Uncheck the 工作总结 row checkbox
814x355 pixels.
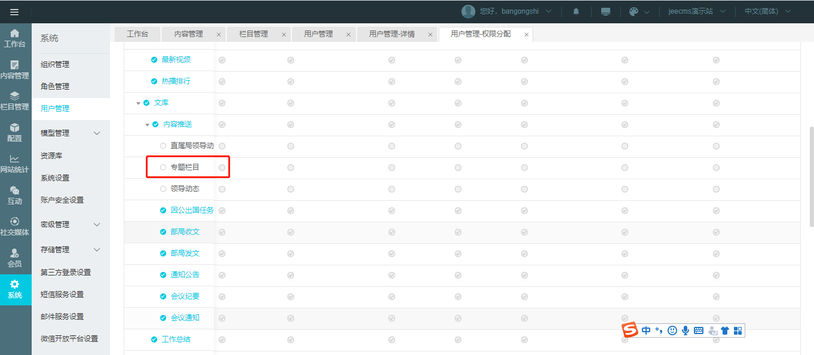point(154,339)
